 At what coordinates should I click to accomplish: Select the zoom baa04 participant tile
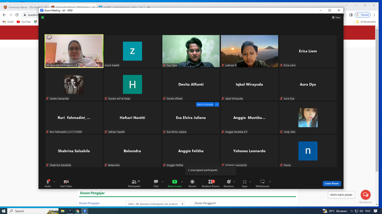(x=133, y=51)
